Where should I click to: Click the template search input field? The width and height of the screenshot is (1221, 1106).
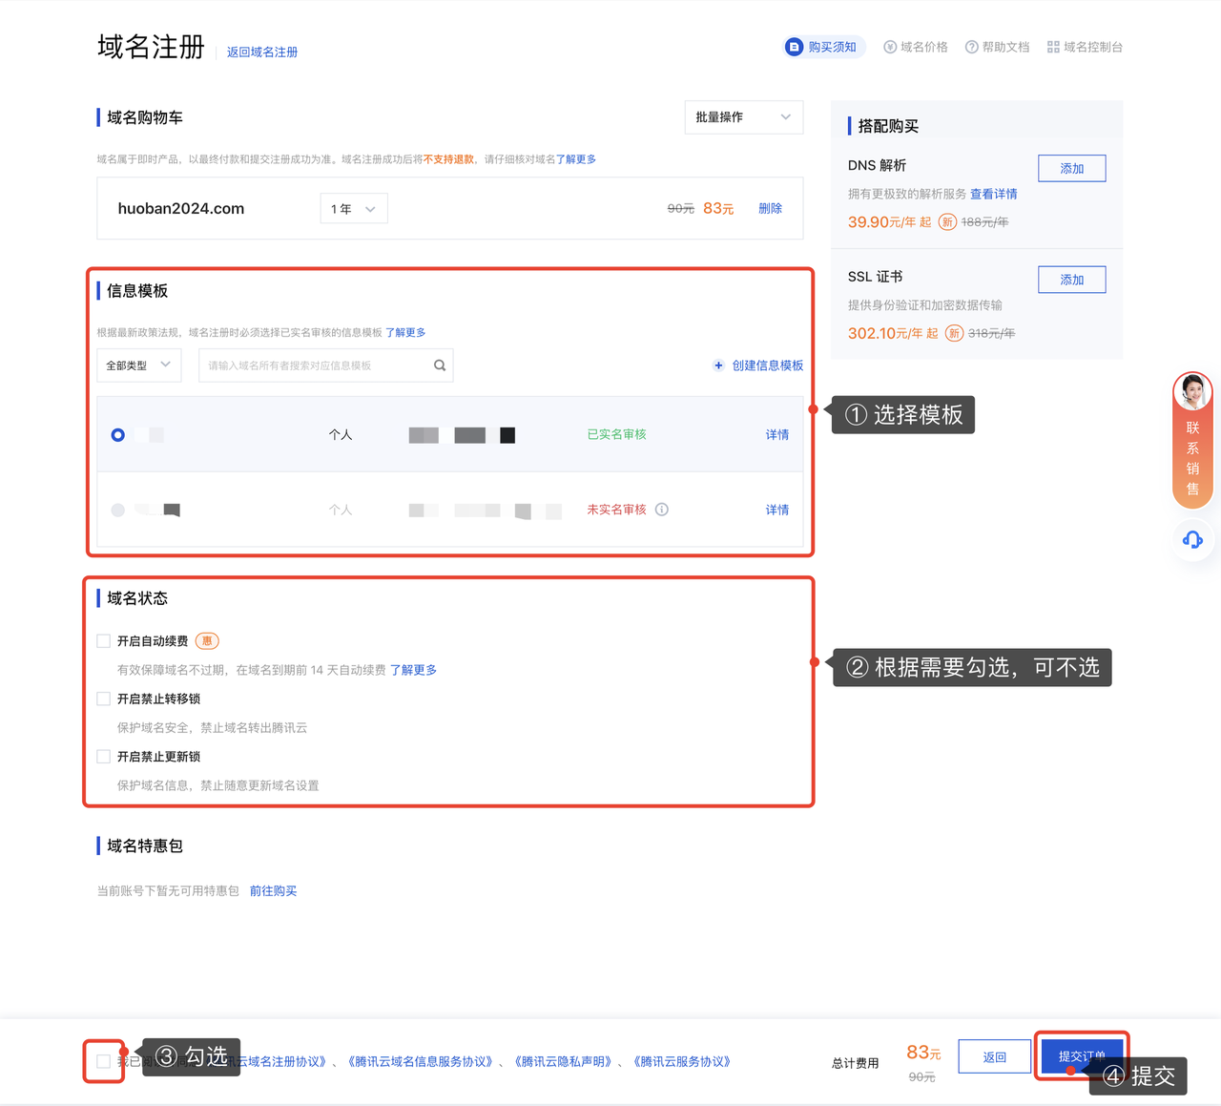click(x=315, y=365)
